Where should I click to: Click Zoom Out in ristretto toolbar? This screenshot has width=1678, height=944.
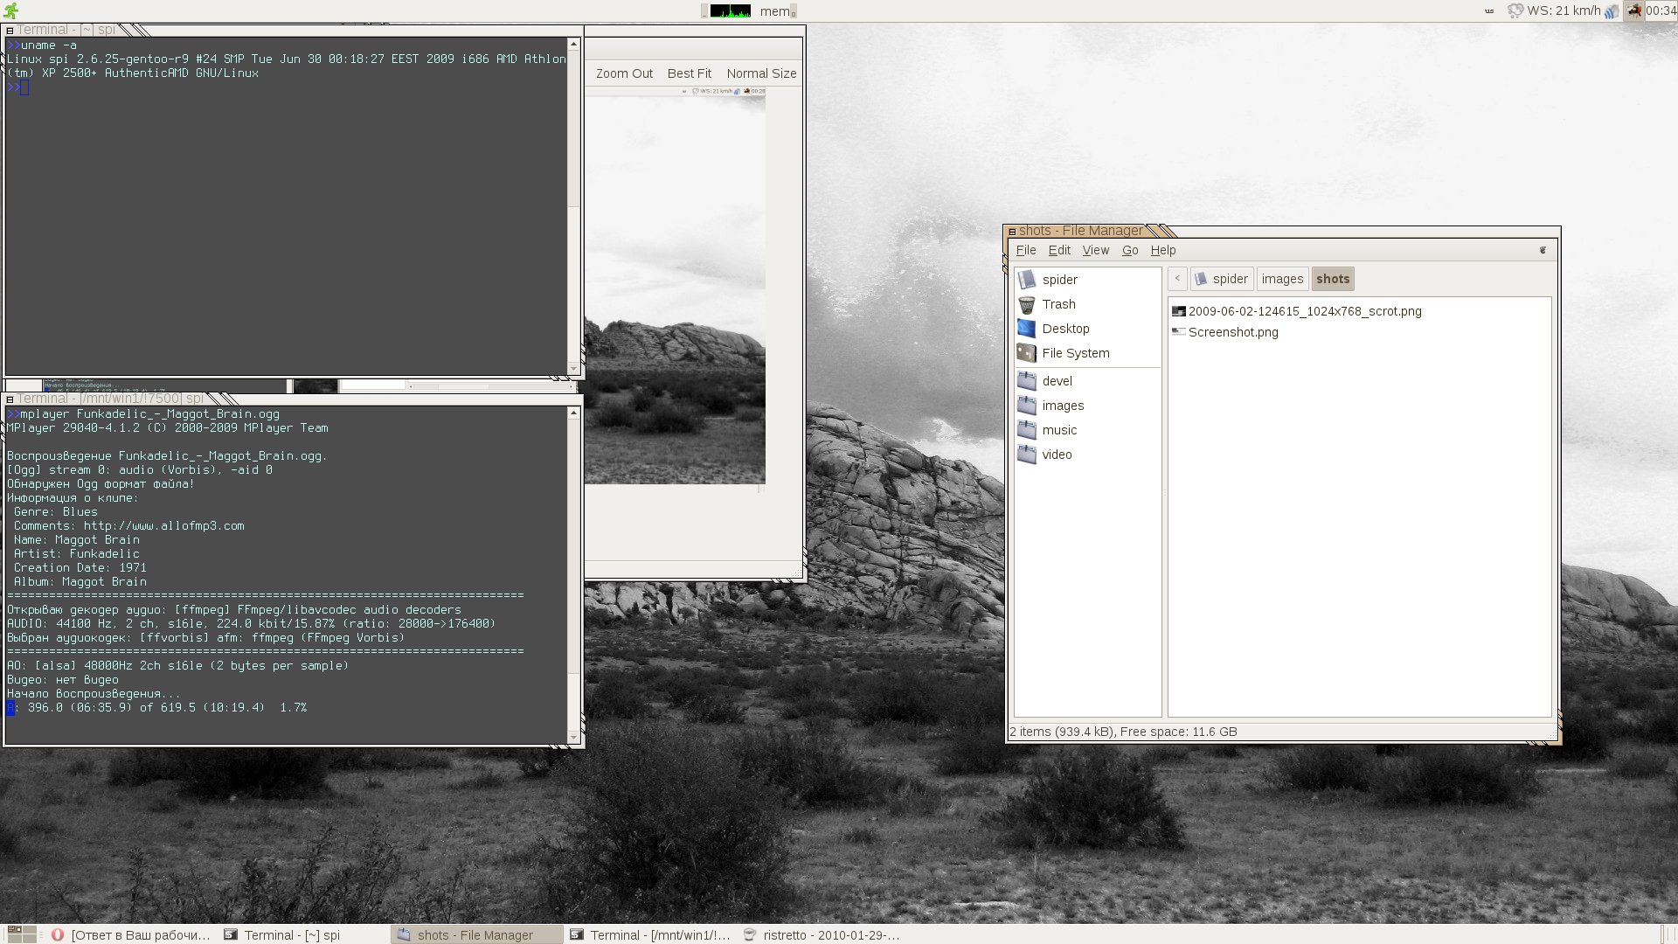pos(624,73)
